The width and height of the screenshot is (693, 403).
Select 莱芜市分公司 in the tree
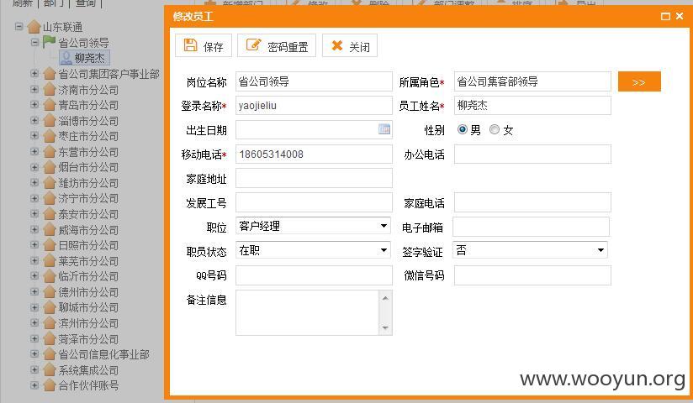pos(88,261)
